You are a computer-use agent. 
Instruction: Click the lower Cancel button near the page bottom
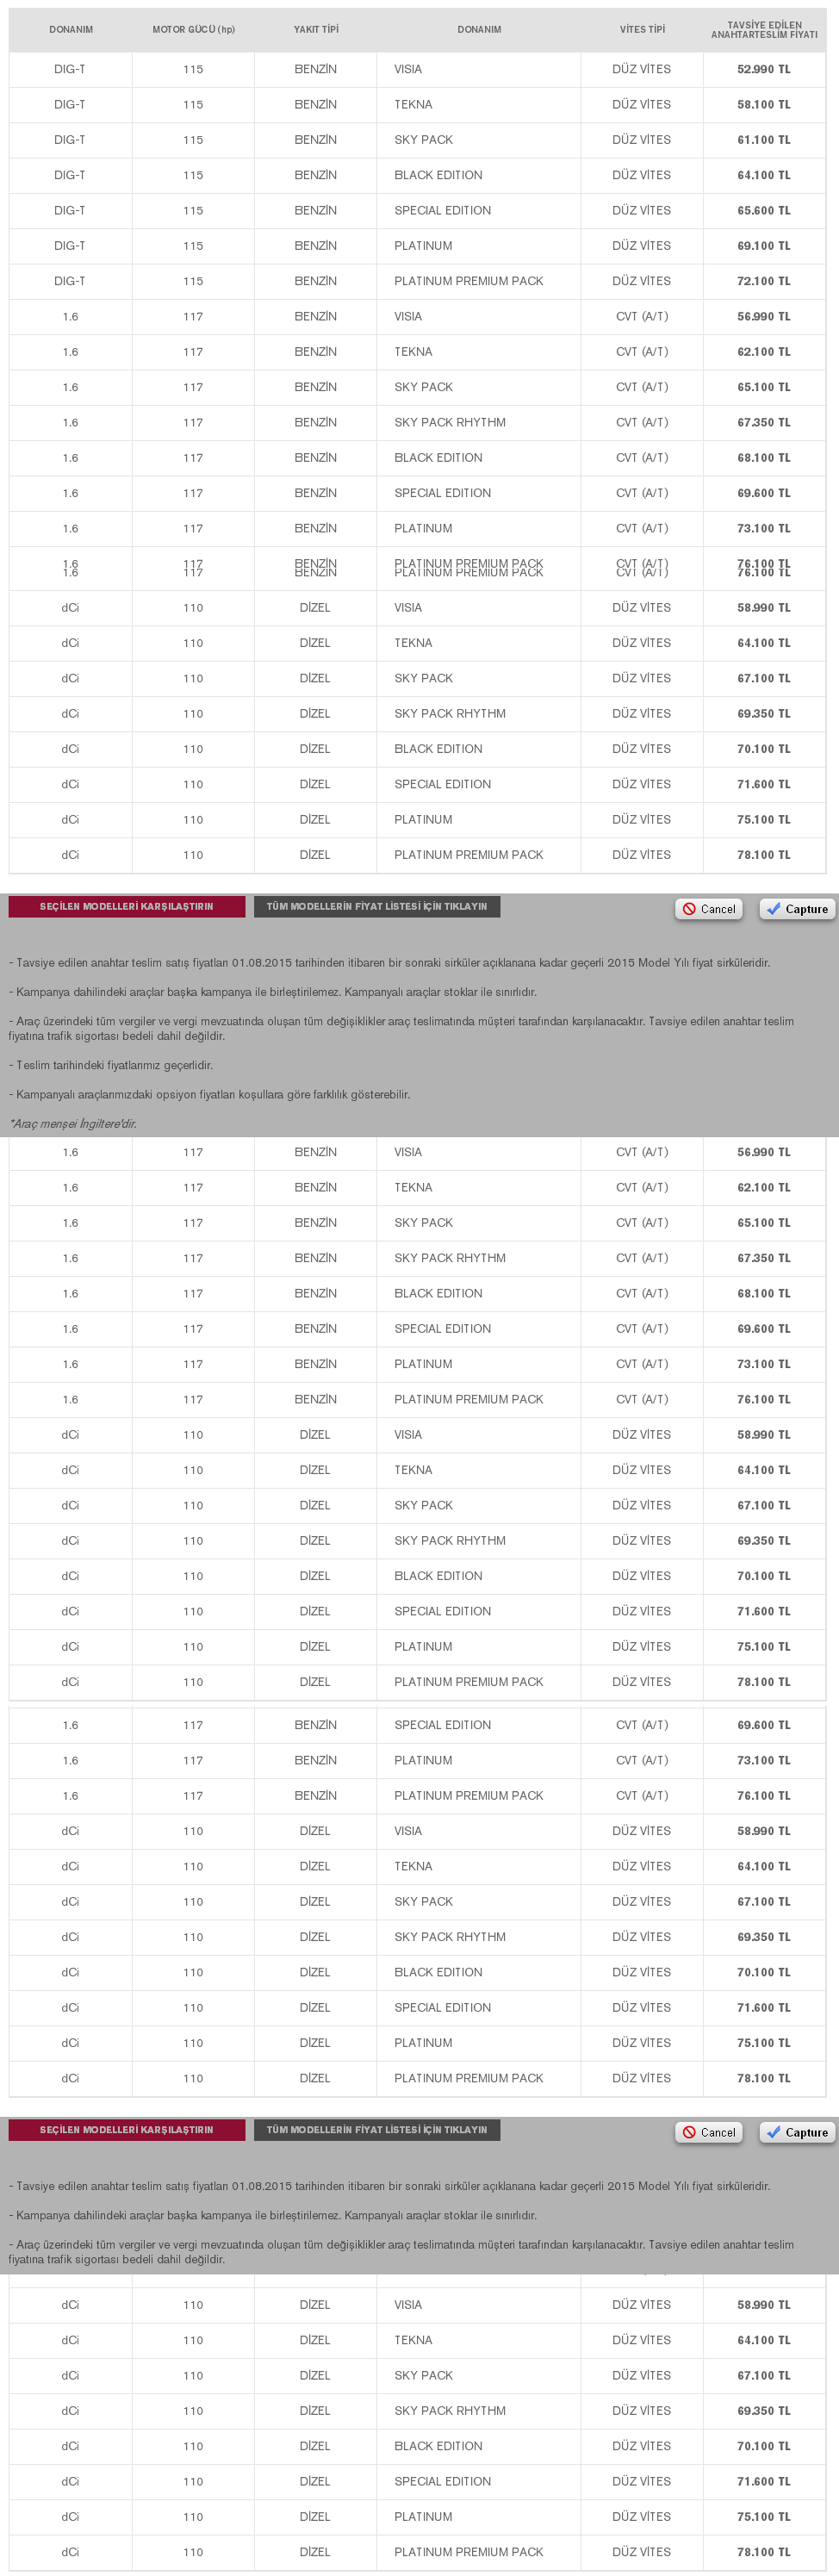pyautogui.click(x=708, y=2132)
